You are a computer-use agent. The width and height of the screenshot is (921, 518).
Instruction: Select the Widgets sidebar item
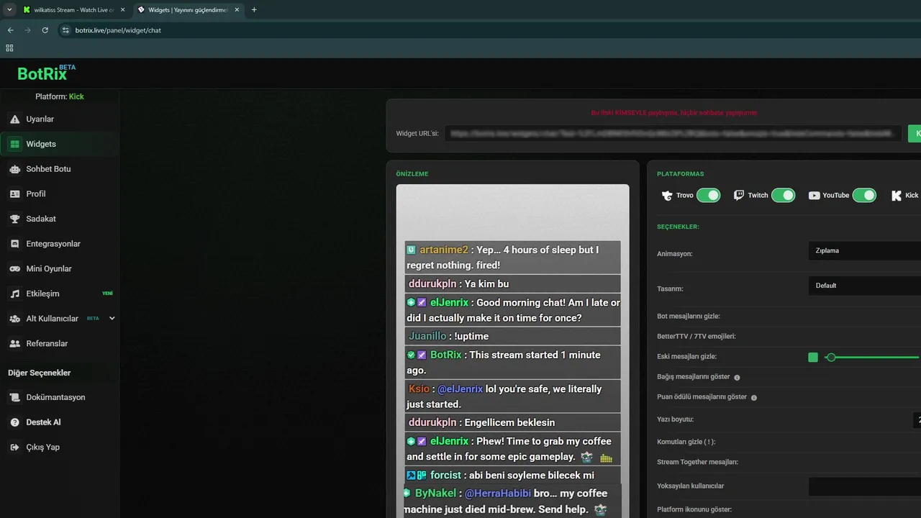pos(60,144)
